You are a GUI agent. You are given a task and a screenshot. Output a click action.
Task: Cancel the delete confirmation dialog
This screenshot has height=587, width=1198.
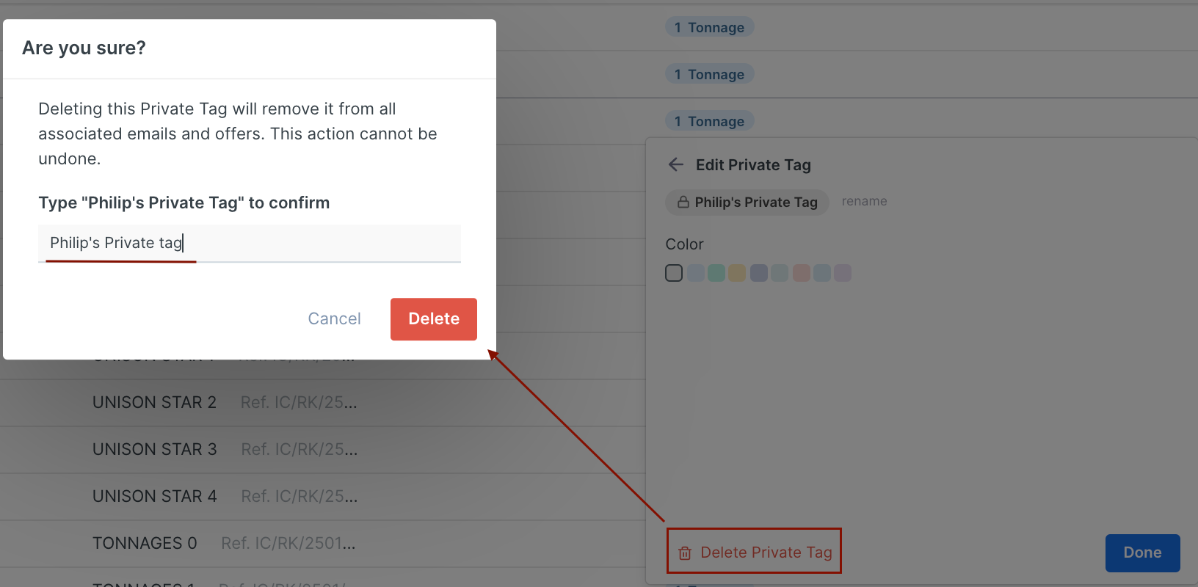[x=334, y=319]
